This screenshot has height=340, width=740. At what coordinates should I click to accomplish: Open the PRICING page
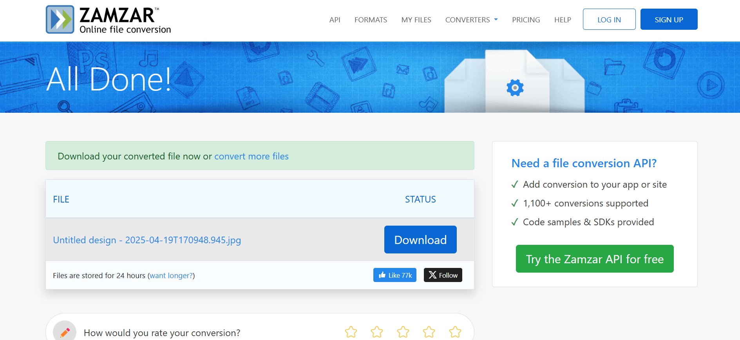pos(526,20)
